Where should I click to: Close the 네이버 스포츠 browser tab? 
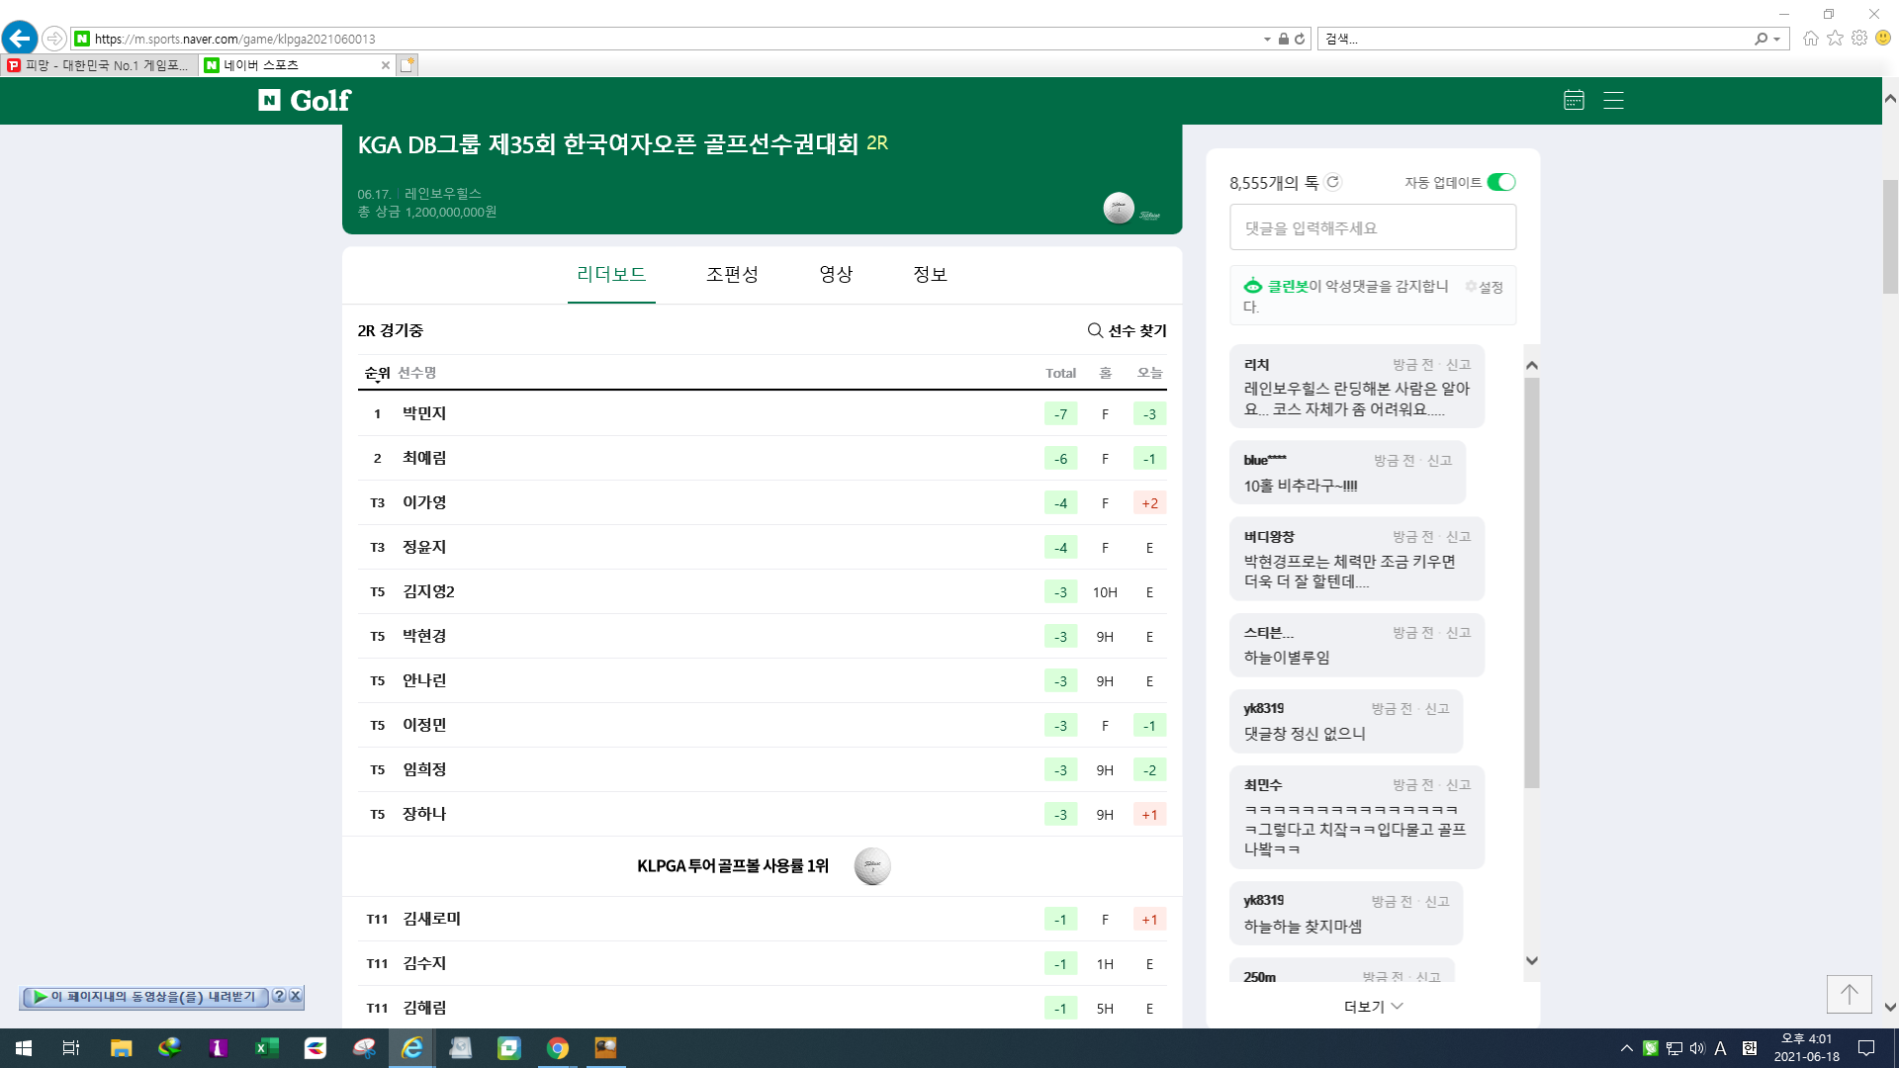tap(386, 65)
